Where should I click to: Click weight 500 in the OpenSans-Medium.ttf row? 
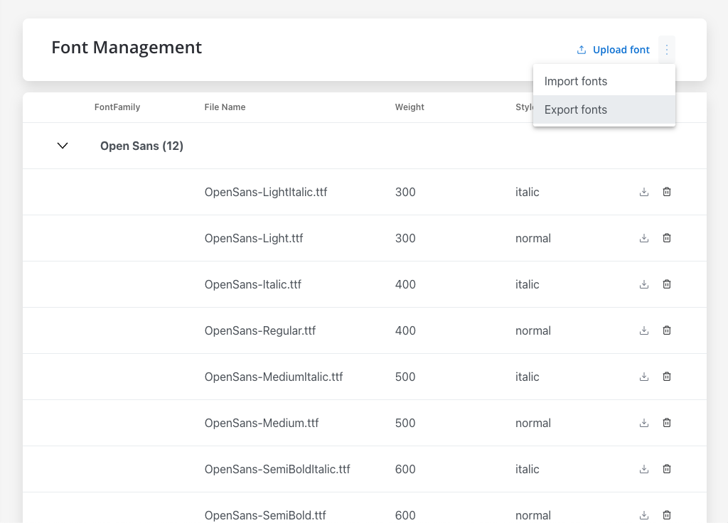tap(405, 423)
